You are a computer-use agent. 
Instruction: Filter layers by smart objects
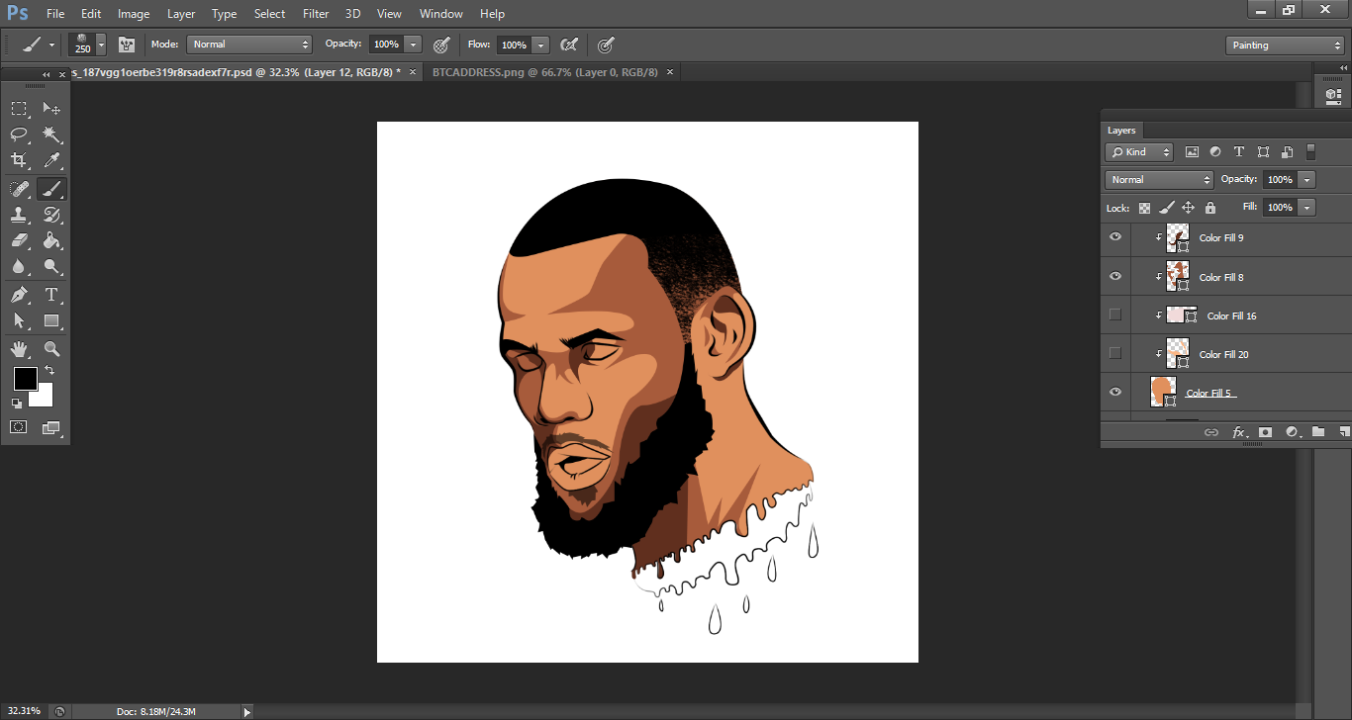click(1287, 152)
